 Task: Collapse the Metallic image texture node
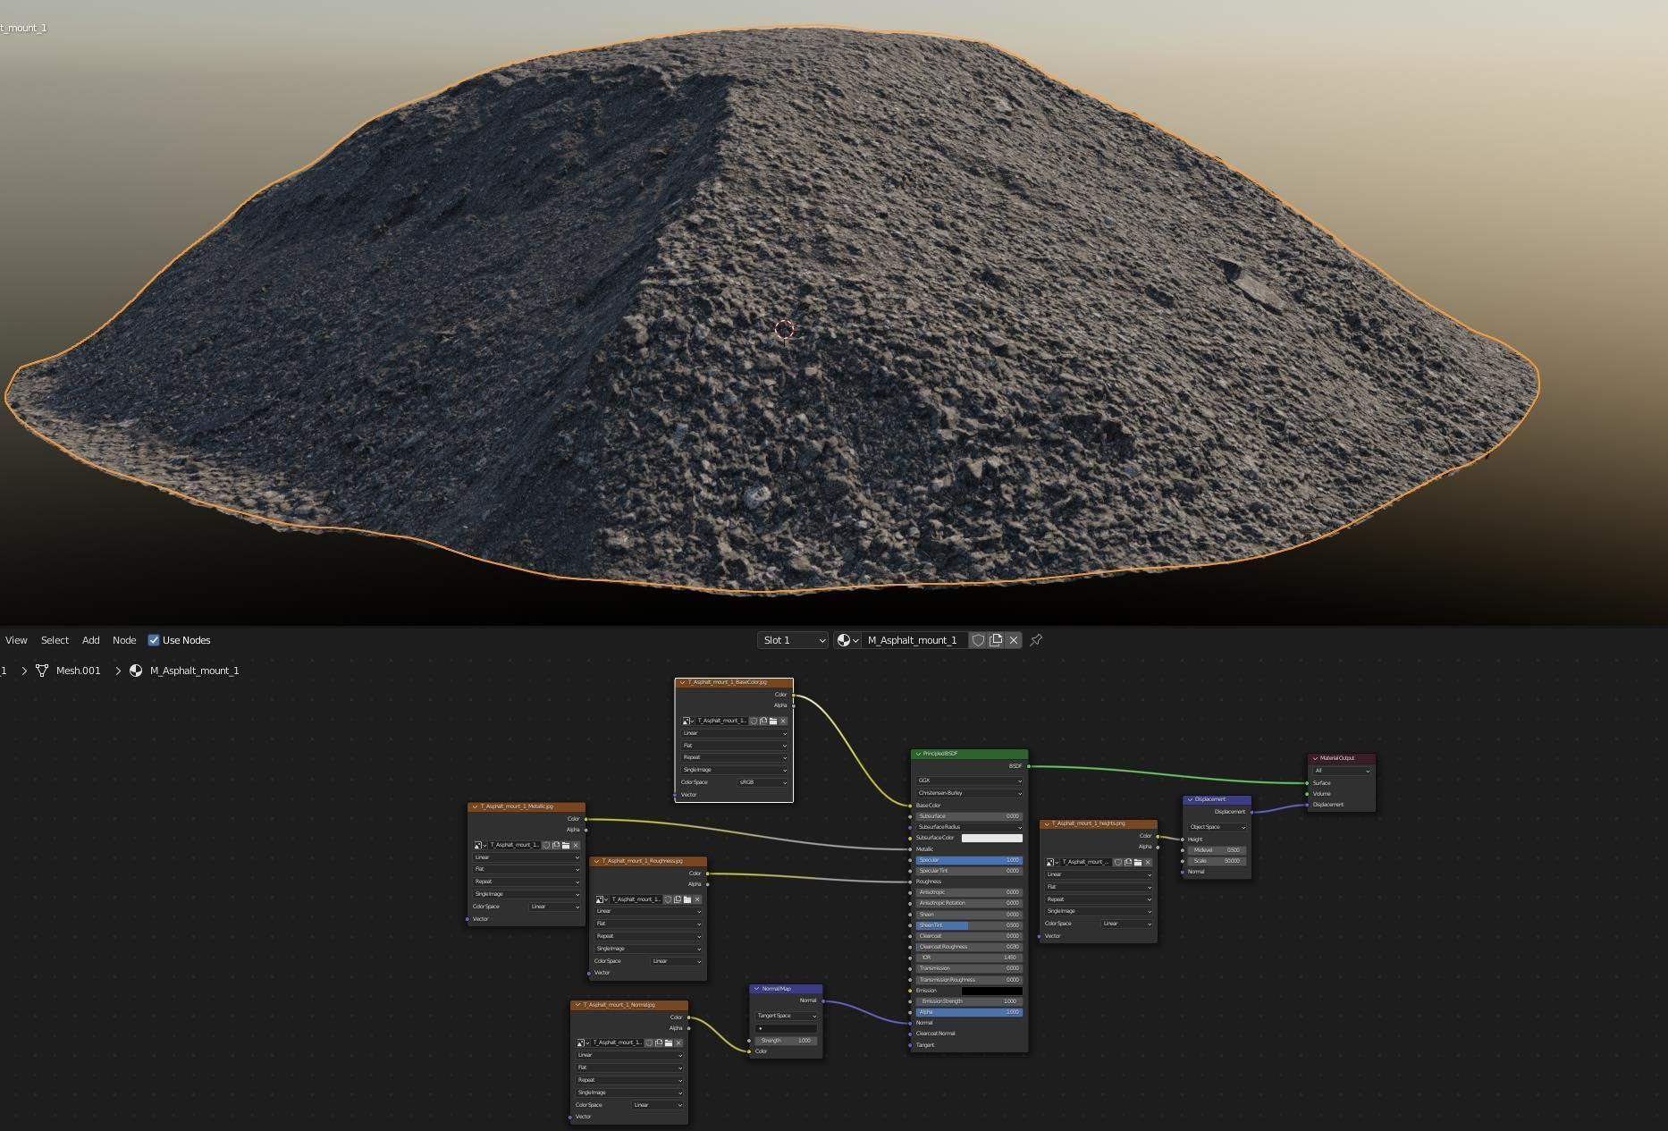pos(476,806)
